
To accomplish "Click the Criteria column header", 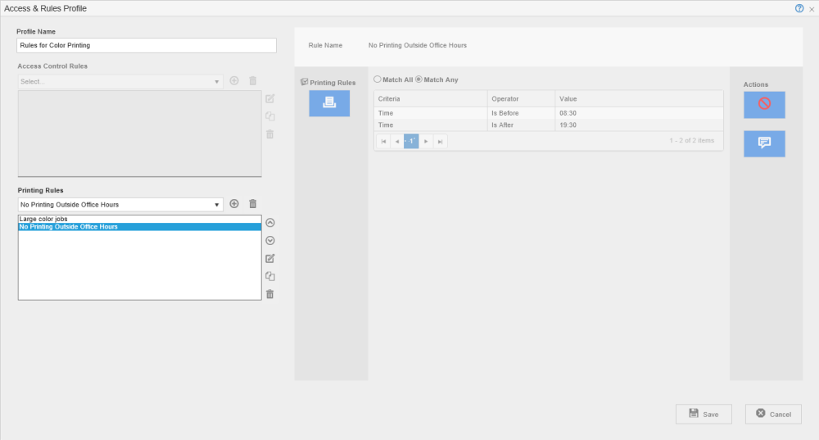I will tap(431, 99).
